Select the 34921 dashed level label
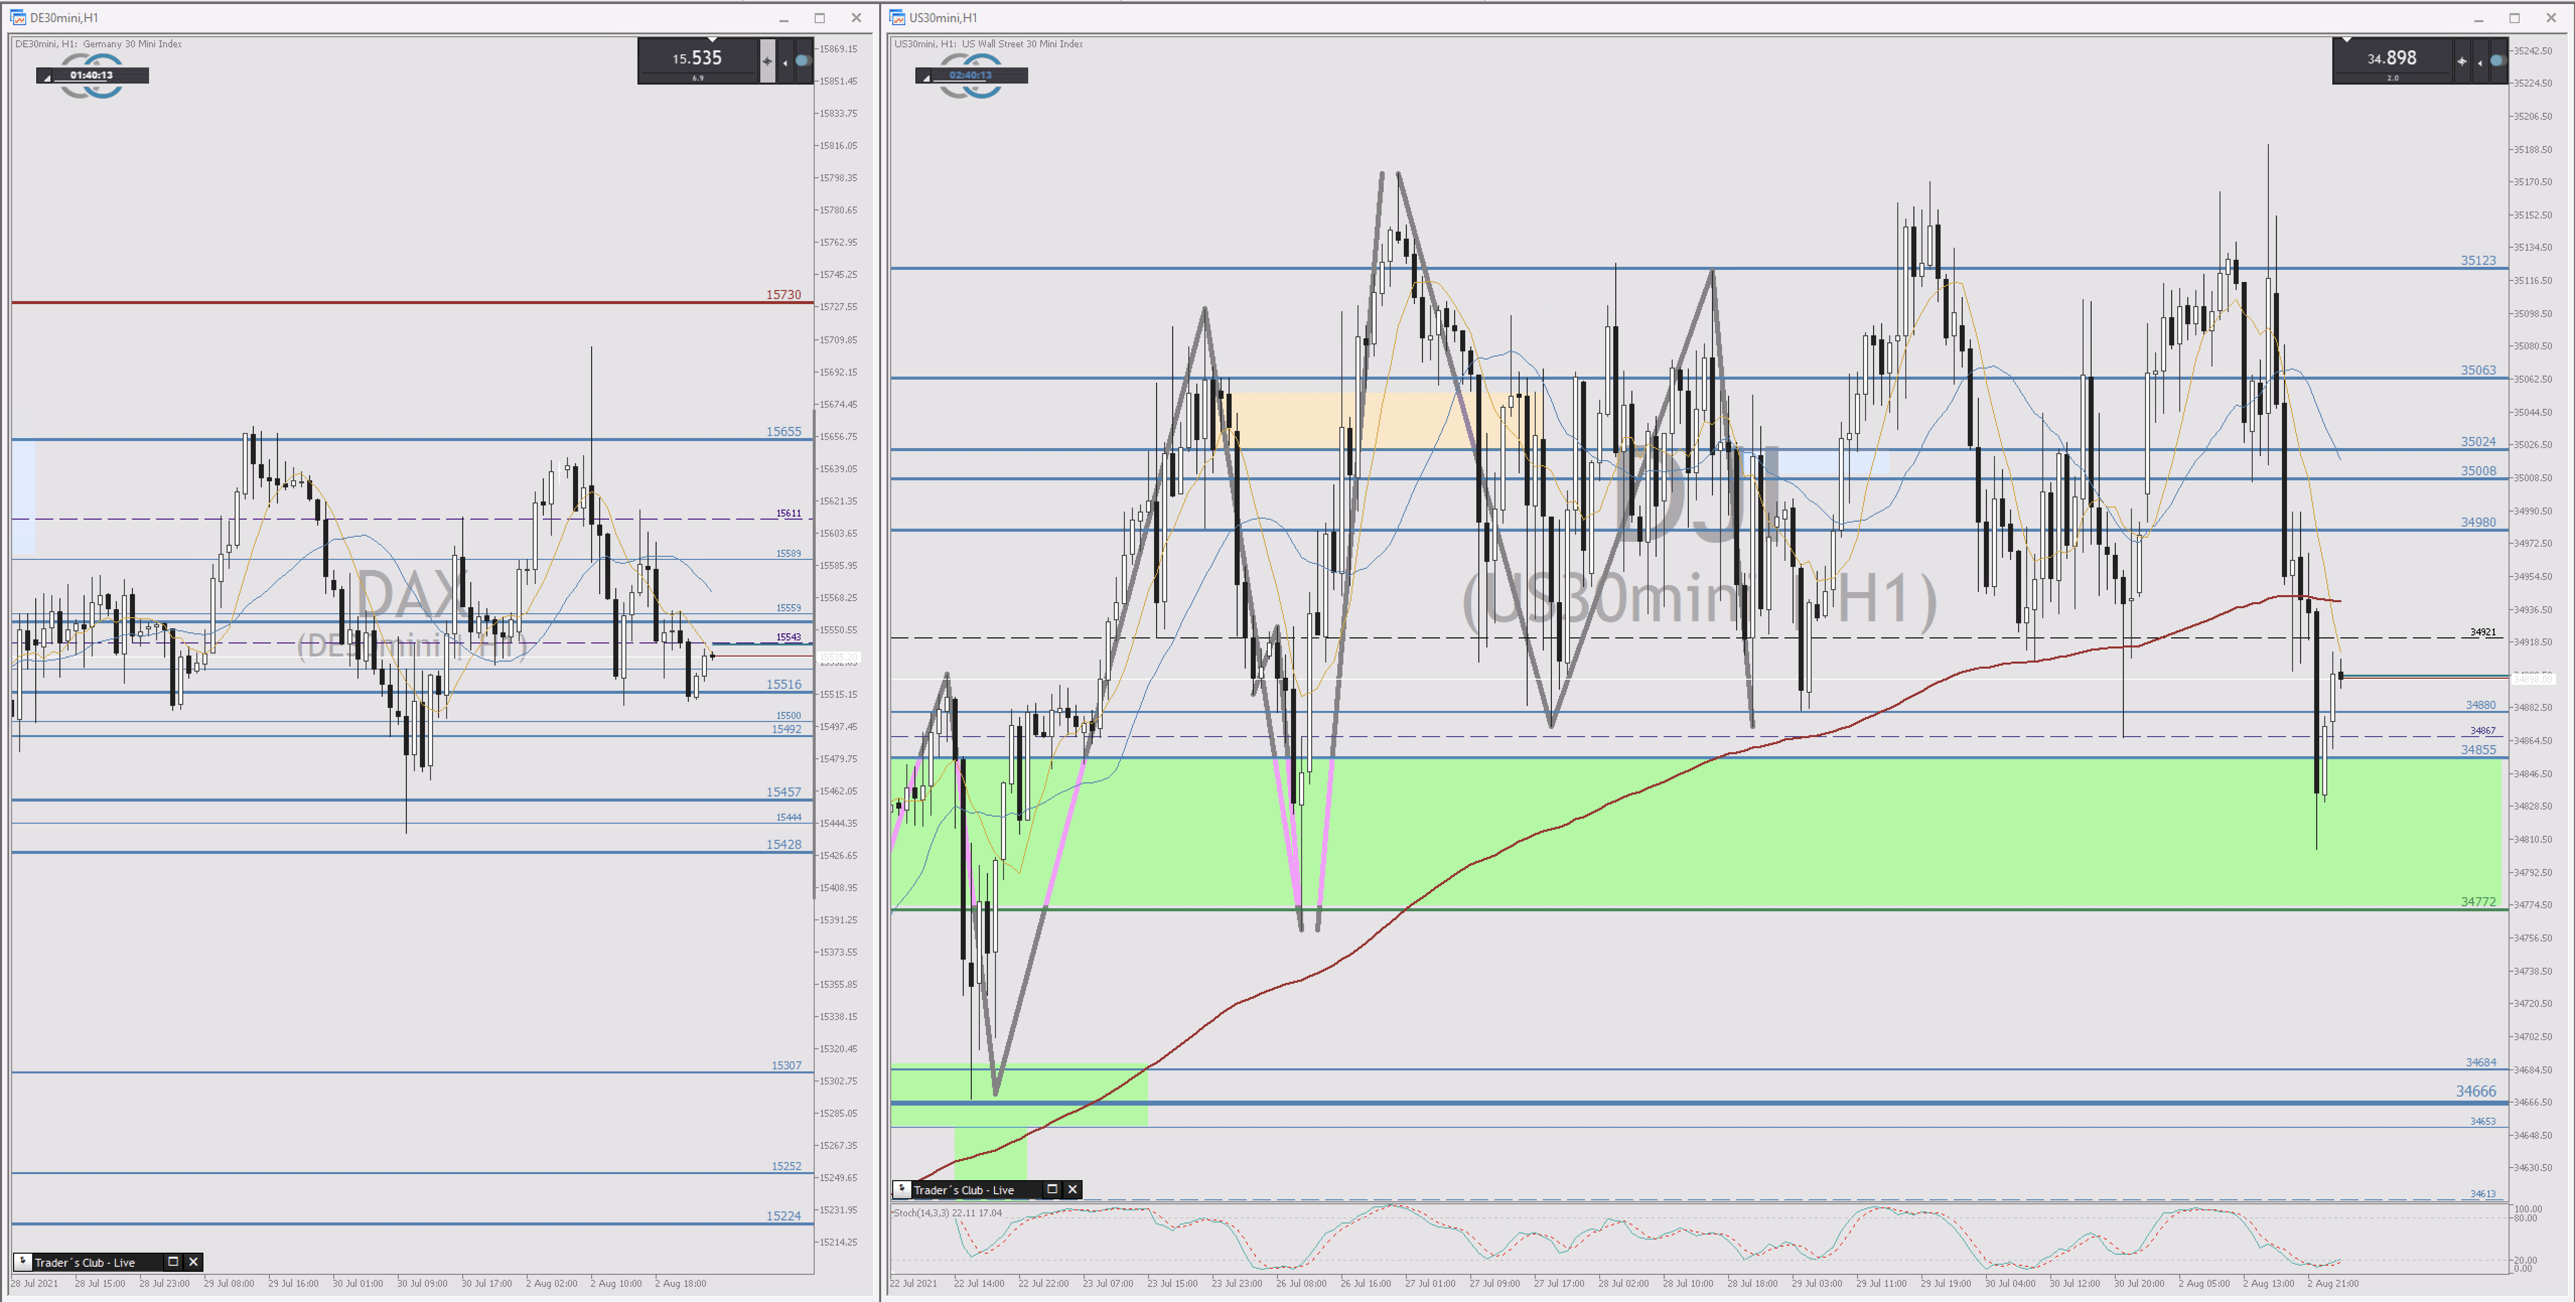This screenshot has height=1302, width=2575. (x=2483, y=631)
